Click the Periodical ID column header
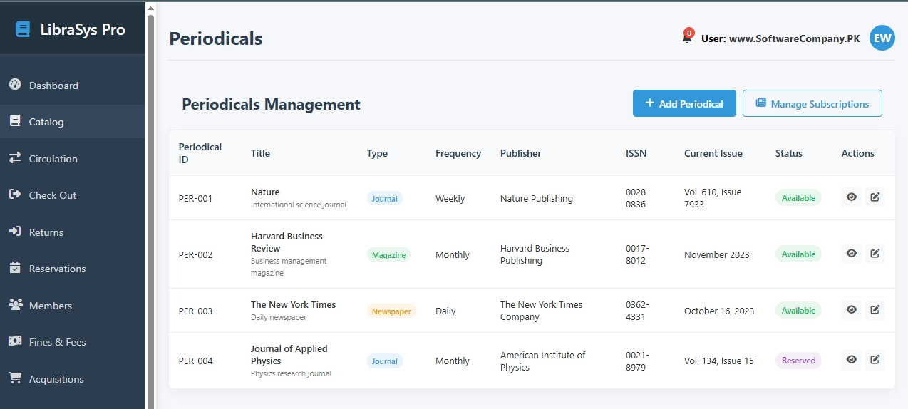The width and height of the screenshot is (908, 409). point(200,153)
